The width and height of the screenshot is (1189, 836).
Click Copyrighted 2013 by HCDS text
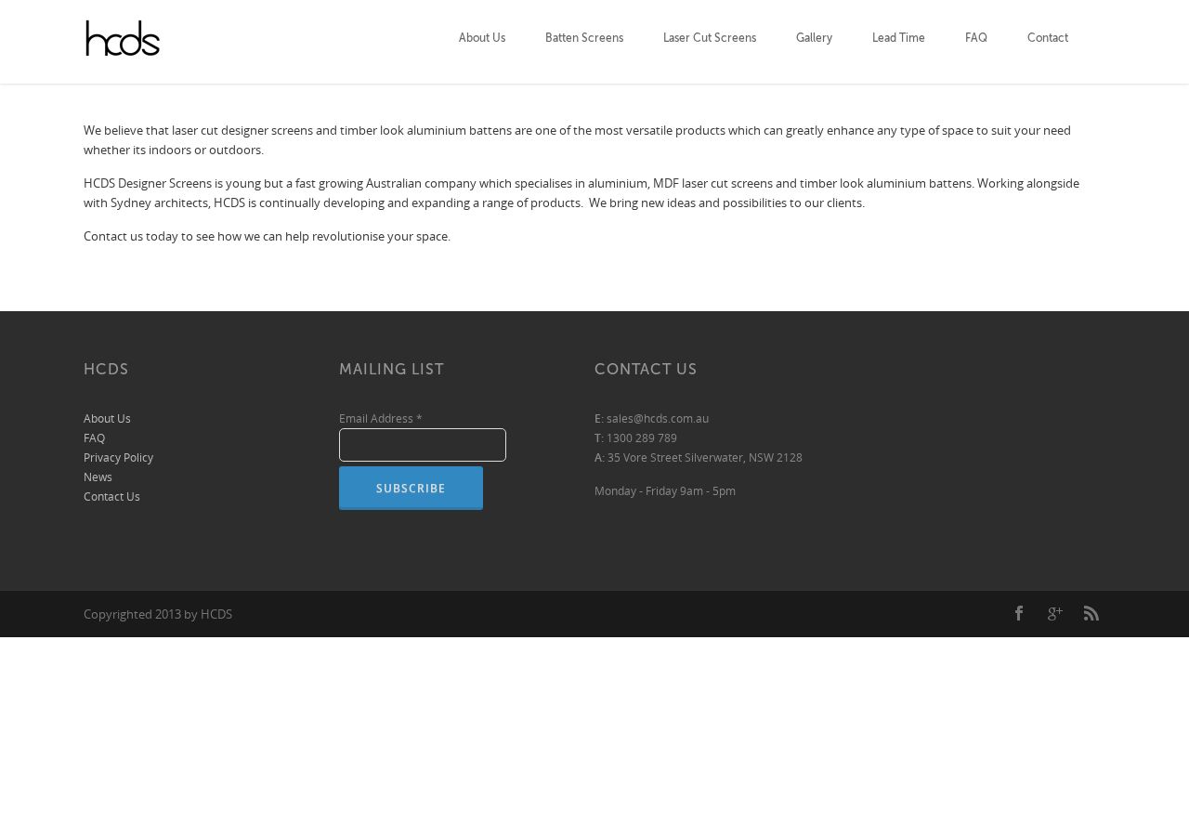pos(158,614)
